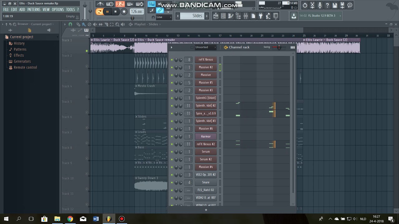Open the Serum channel button

coord(206,152)
